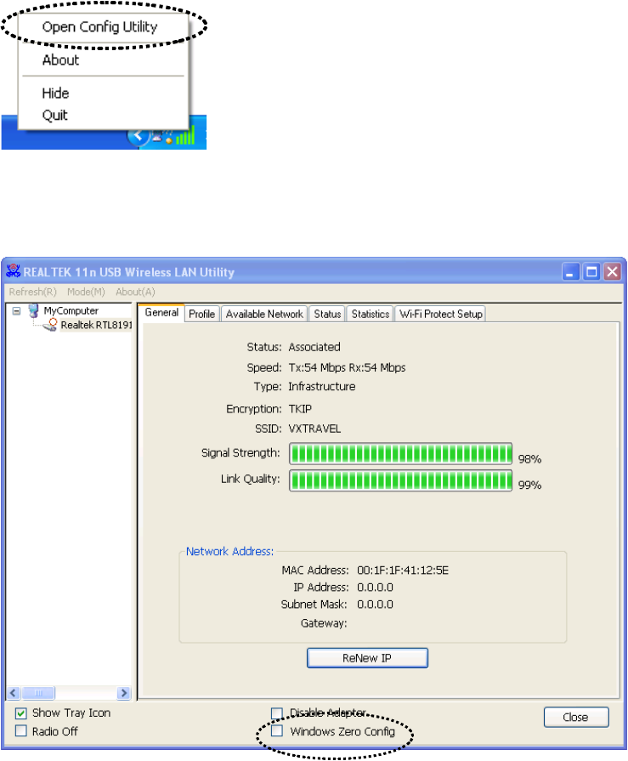The image size is (628, 761).
Task: Collapse the MyComputer tree node
Action: (16, 310)
